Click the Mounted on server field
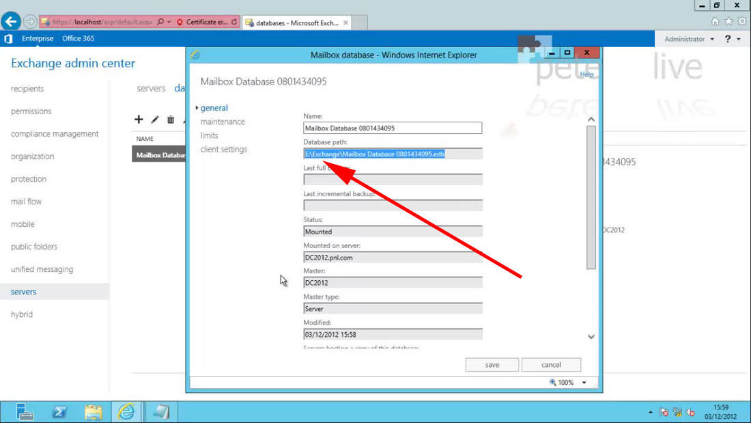The image size is (751, 423). click(393, 258)
